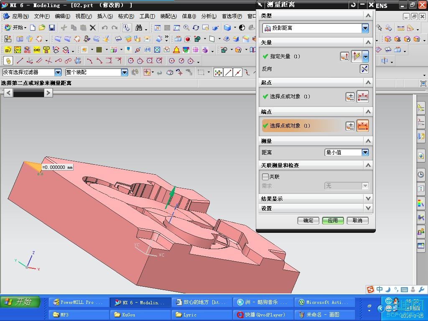This screenshot has height=321, width=428.
Task: Open the 首选项(P) menu
Action: [232, 16]
